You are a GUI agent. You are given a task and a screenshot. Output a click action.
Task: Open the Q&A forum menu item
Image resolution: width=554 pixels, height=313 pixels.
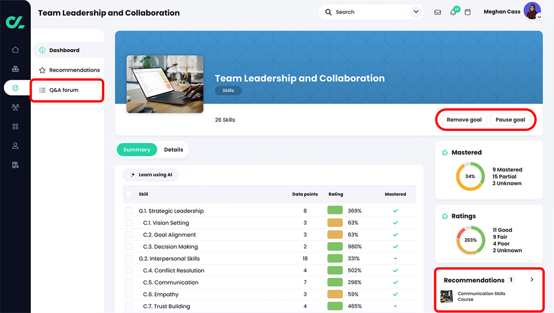67,90
